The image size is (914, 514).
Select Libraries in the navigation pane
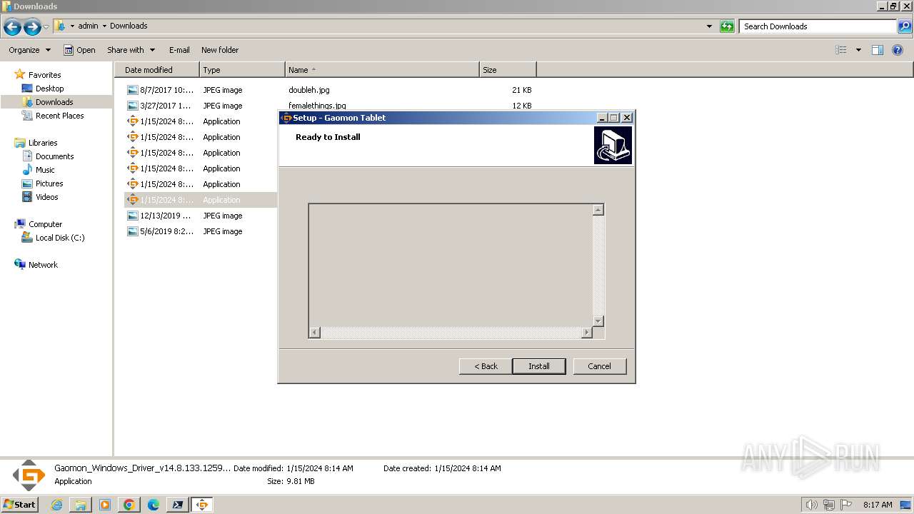pos(43,143)
